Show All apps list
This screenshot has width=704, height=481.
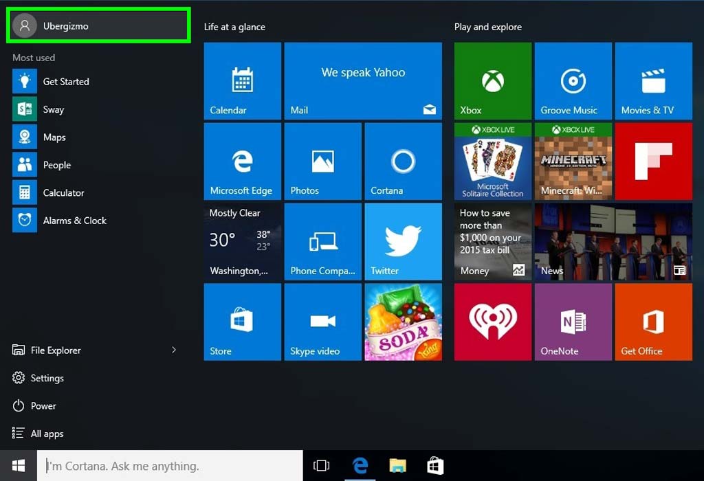pos(46,434)
